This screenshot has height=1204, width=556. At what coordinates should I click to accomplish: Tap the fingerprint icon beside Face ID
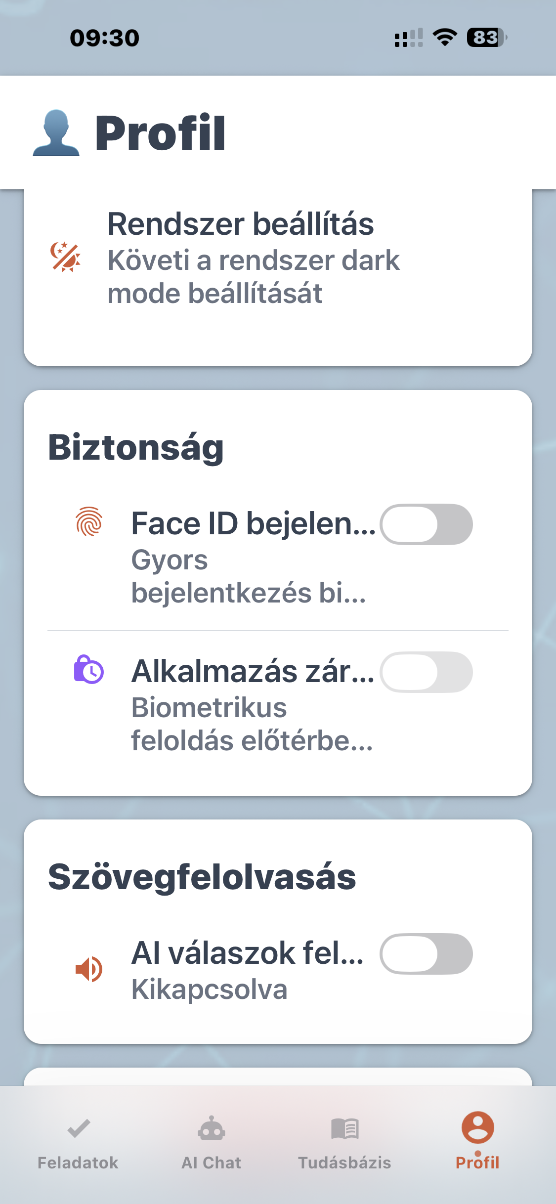[x=89, y=522]
